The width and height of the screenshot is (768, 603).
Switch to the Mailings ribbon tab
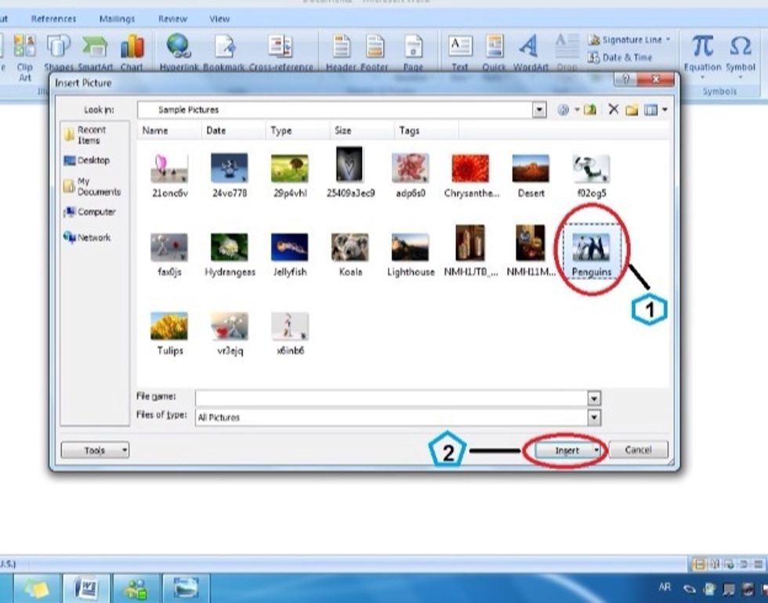coord(117,19)
